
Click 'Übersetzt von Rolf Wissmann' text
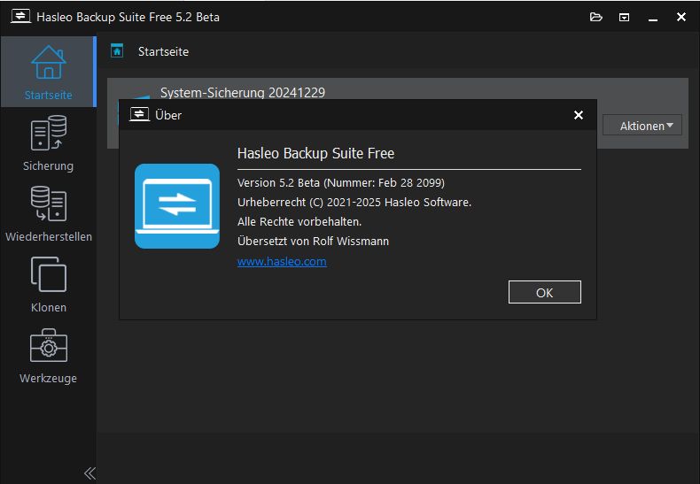pyautogui.click(x=313, y=241)
